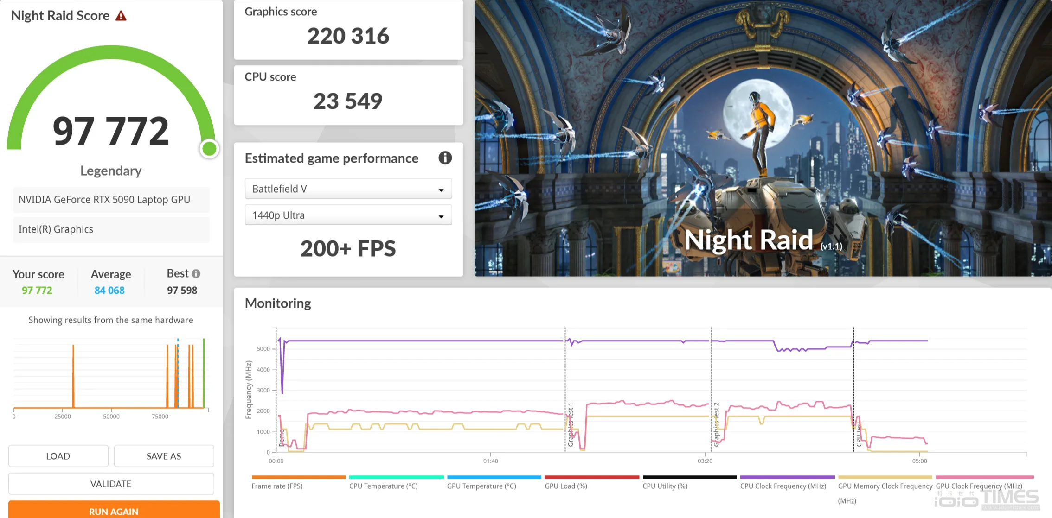Viewport: 1052px width, 518px height.
Task: Select the Intel(R) Graphics row
Action: coord(111,229)
